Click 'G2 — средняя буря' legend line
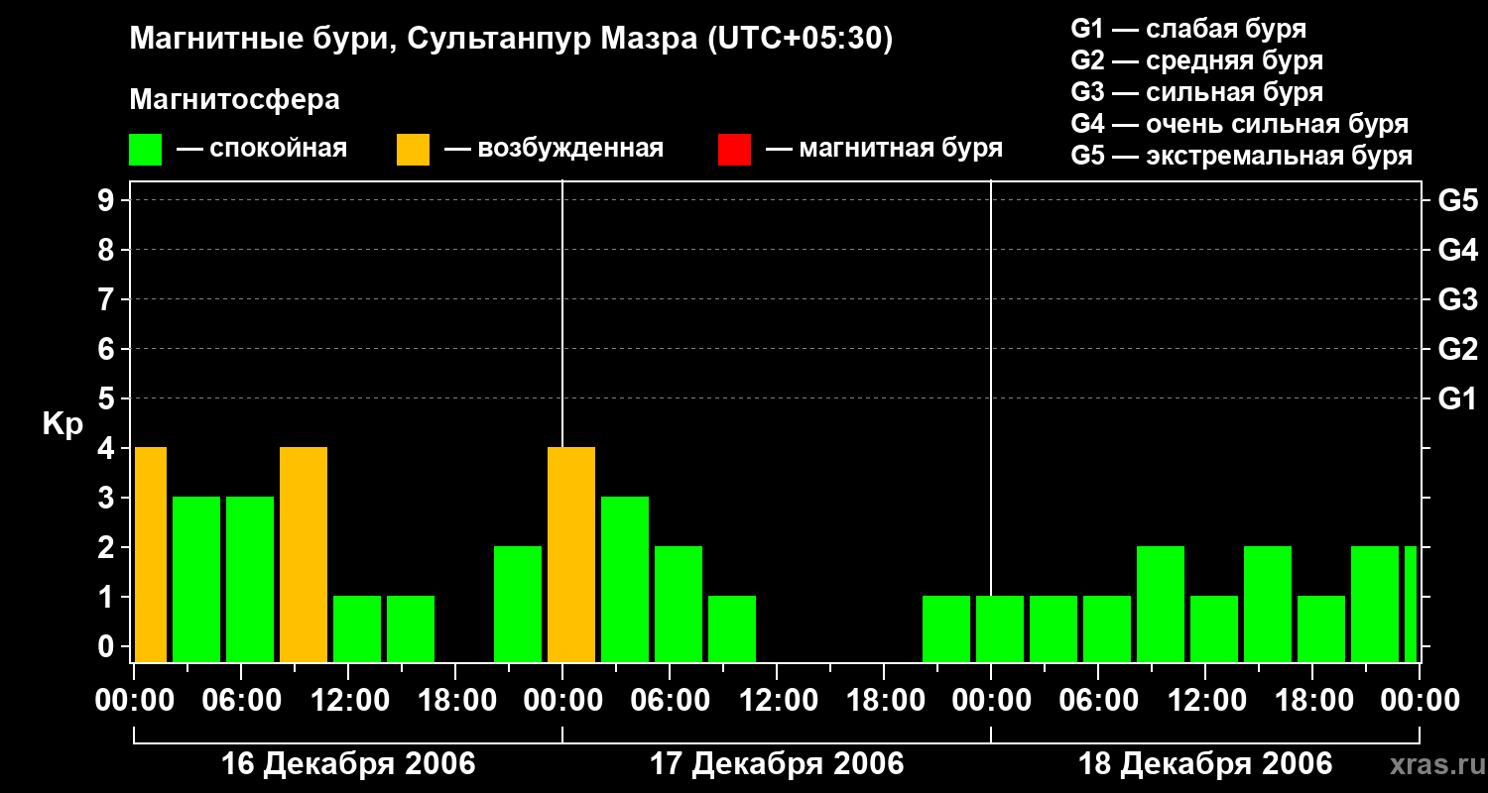1488x793 pixels. coord(1196,60)
